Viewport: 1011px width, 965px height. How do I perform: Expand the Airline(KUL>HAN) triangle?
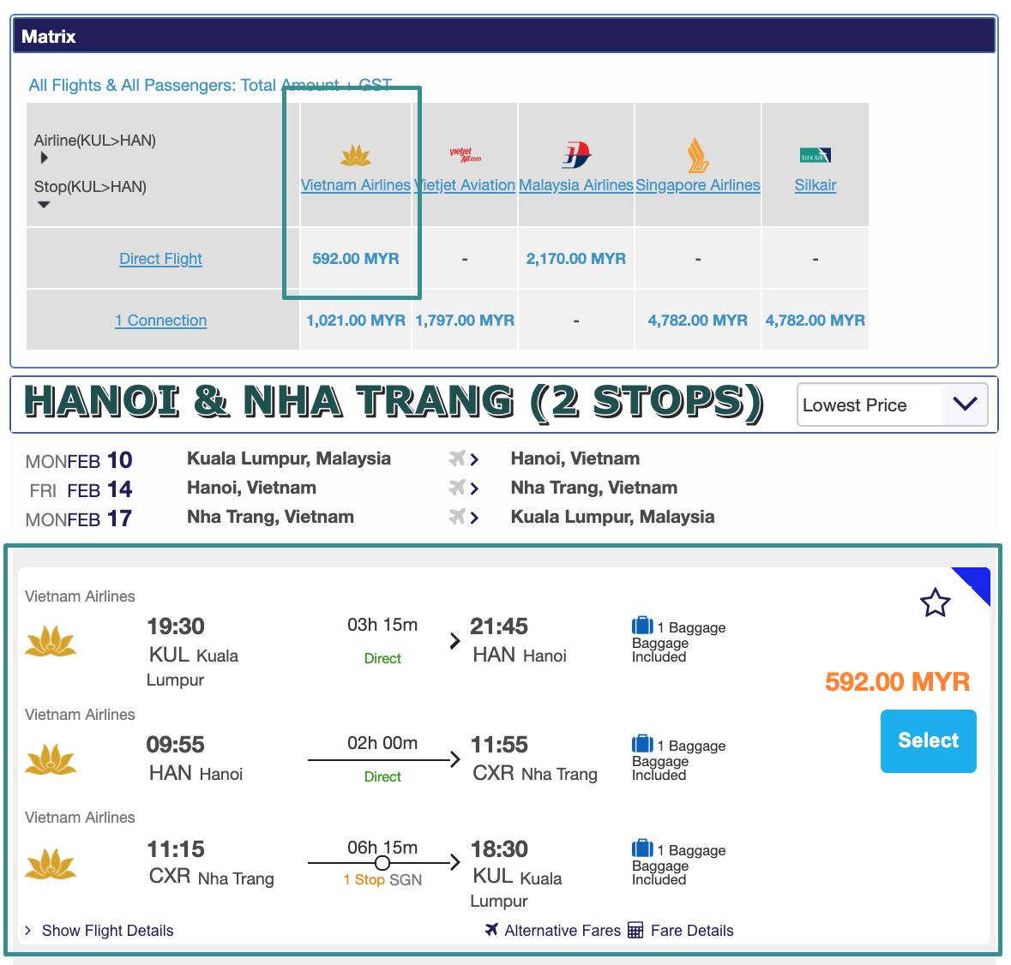point(44,158)
